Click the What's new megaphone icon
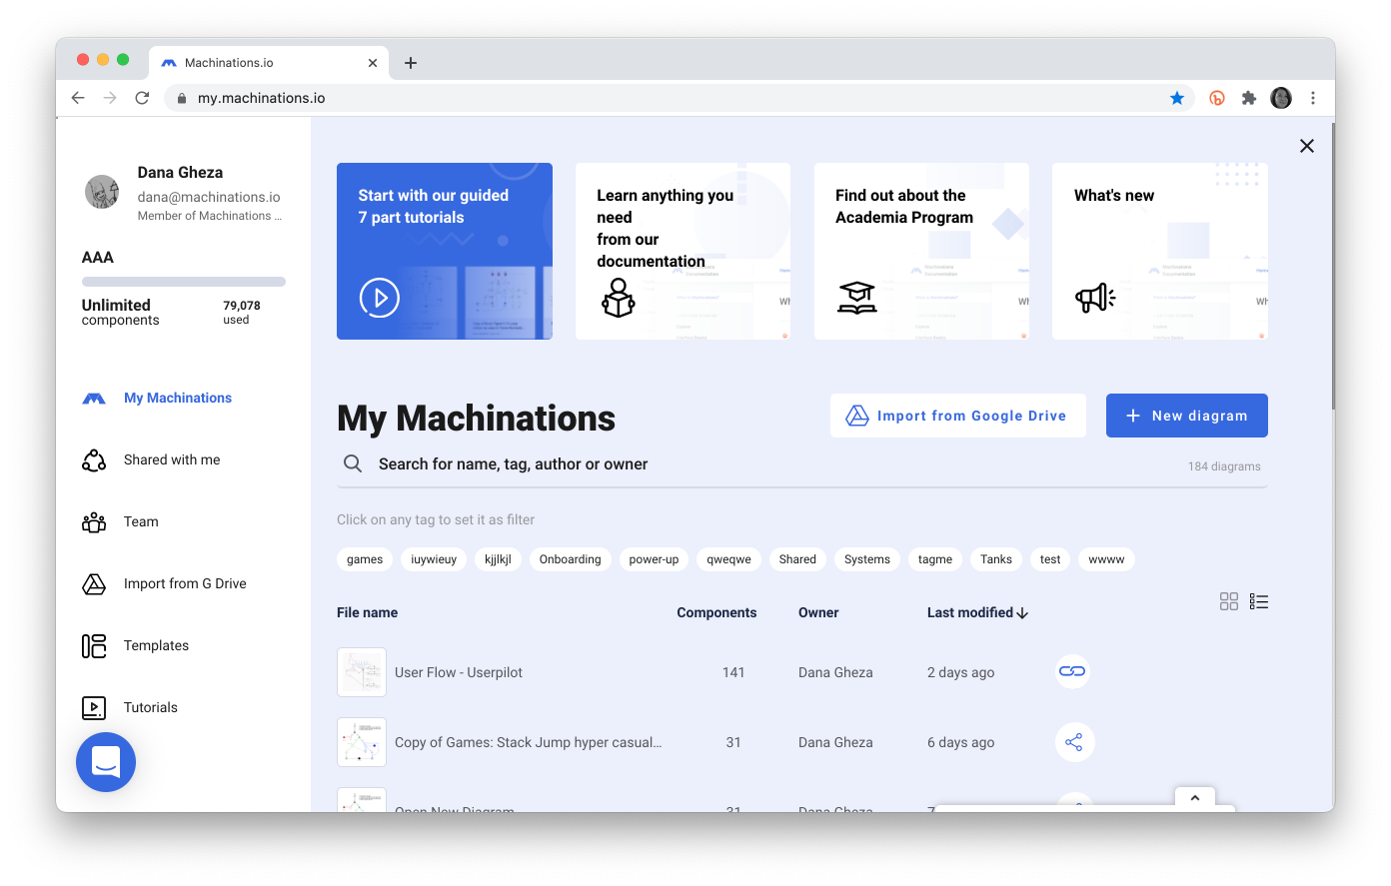This screenshot has height=886, width=1391. pyautogui.click(x=1095, y=298)
